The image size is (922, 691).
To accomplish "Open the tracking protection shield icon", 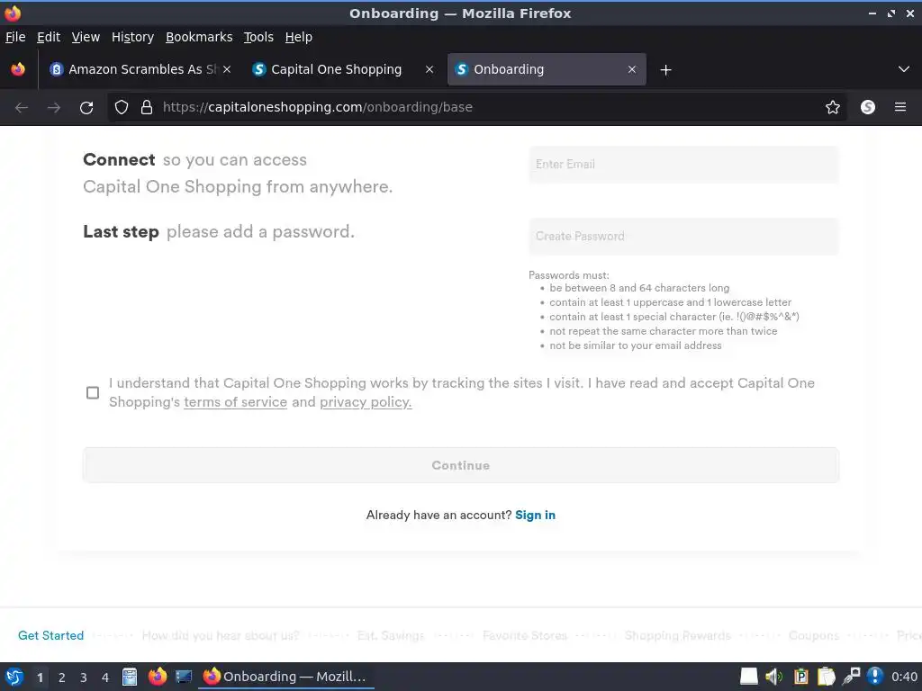I will point(122,107).
